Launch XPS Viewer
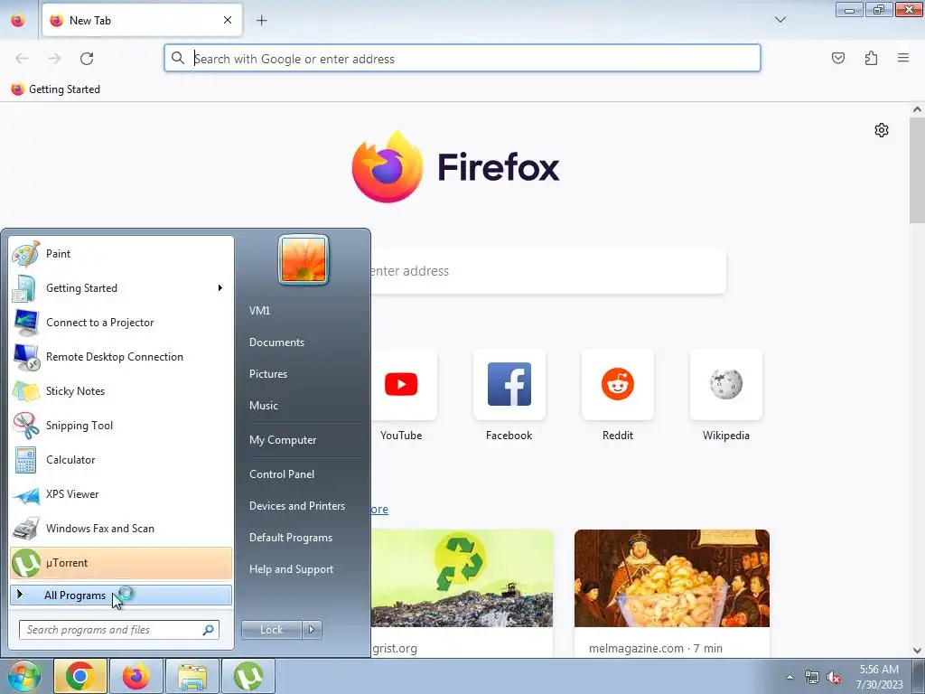The height and width of the screenshot is (694, 925). 121,494
